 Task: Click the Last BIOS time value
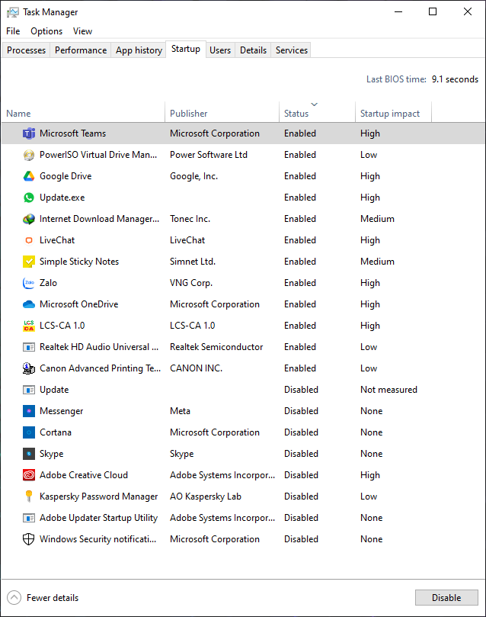[x=455, y=79]
